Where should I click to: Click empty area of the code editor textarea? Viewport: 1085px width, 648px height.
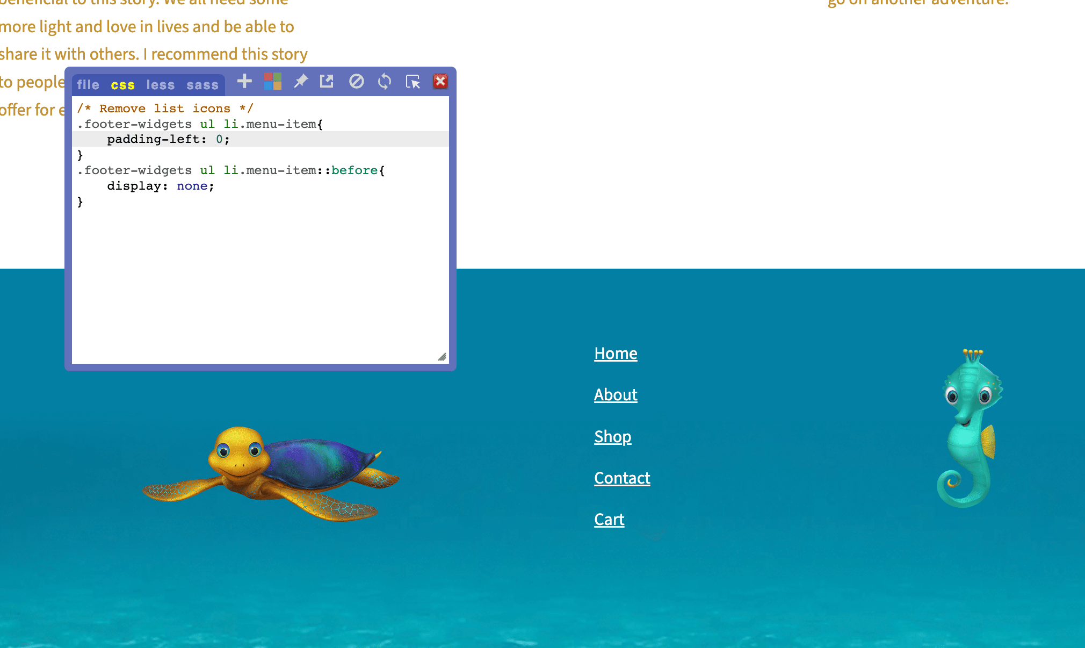[261, 285]
